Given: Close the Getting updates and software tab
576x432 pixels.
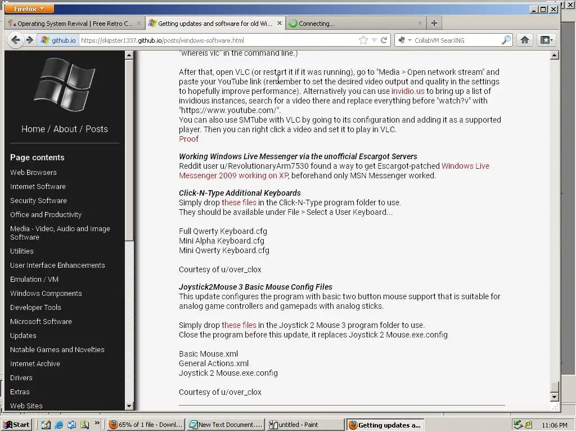Looking at the screenshot, I should coord(279,23).
